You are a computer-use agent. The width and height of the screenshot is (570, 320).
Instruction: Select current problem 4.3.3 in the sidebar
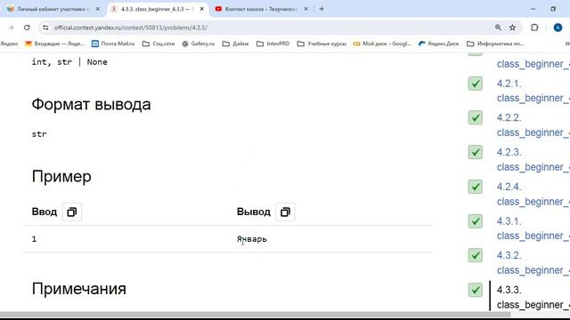[533, 297]
